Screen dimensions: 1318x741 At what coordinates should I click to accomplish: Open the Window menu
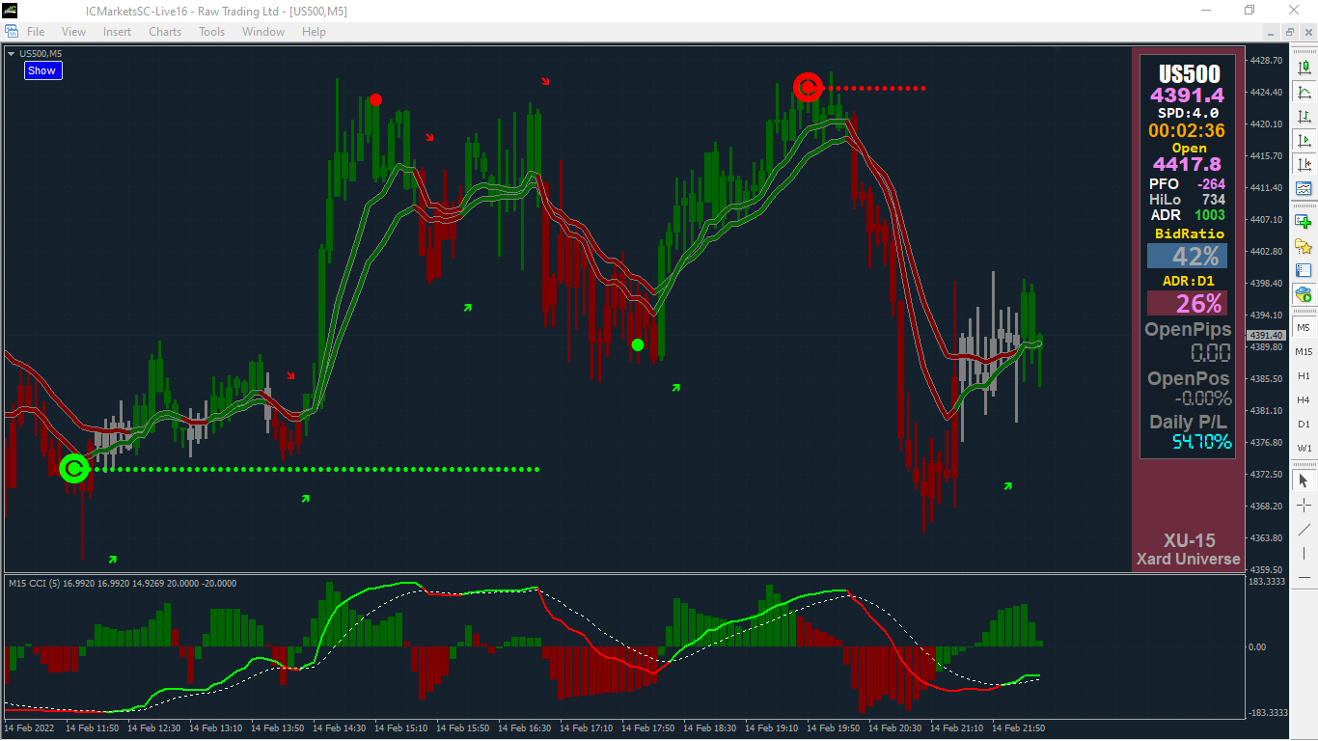tap(263, 32)
